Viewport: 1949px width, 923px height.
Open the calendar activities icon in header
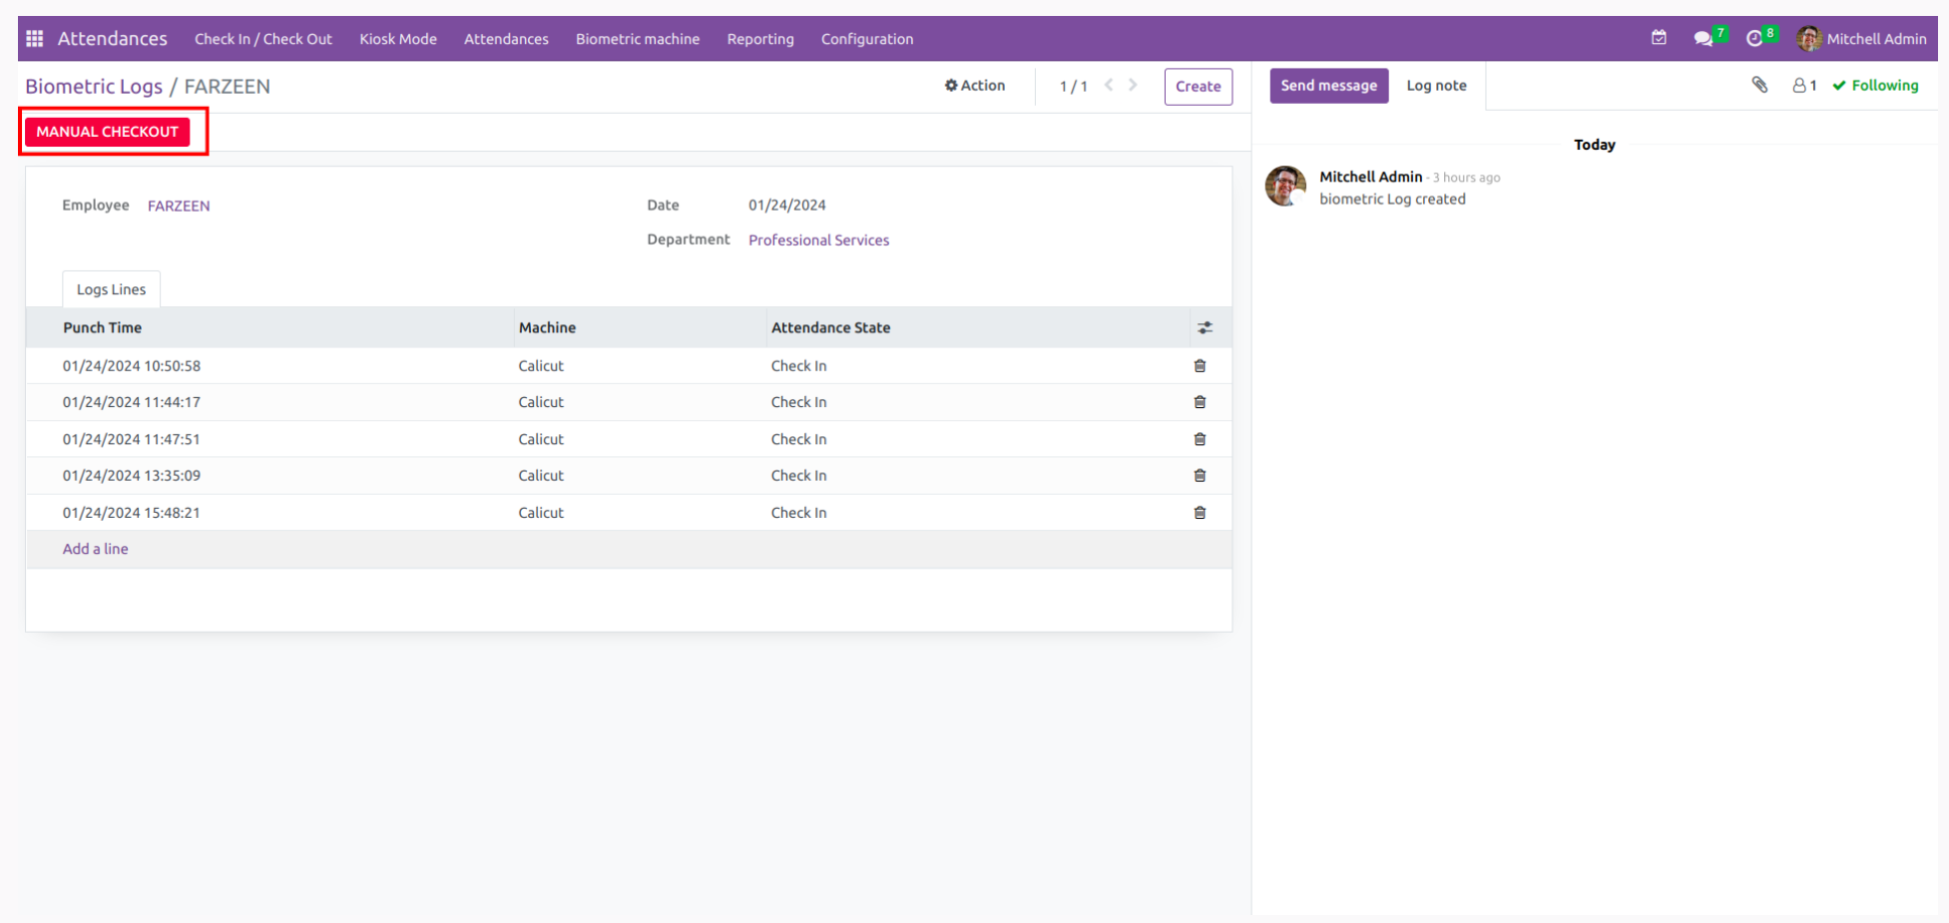(1659, 37)
